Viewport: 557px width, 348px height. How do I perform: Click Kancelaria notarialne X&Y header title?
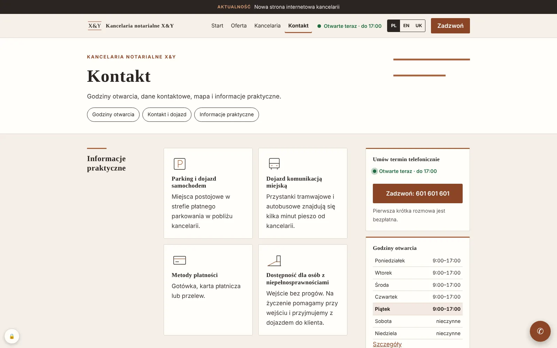140,26
